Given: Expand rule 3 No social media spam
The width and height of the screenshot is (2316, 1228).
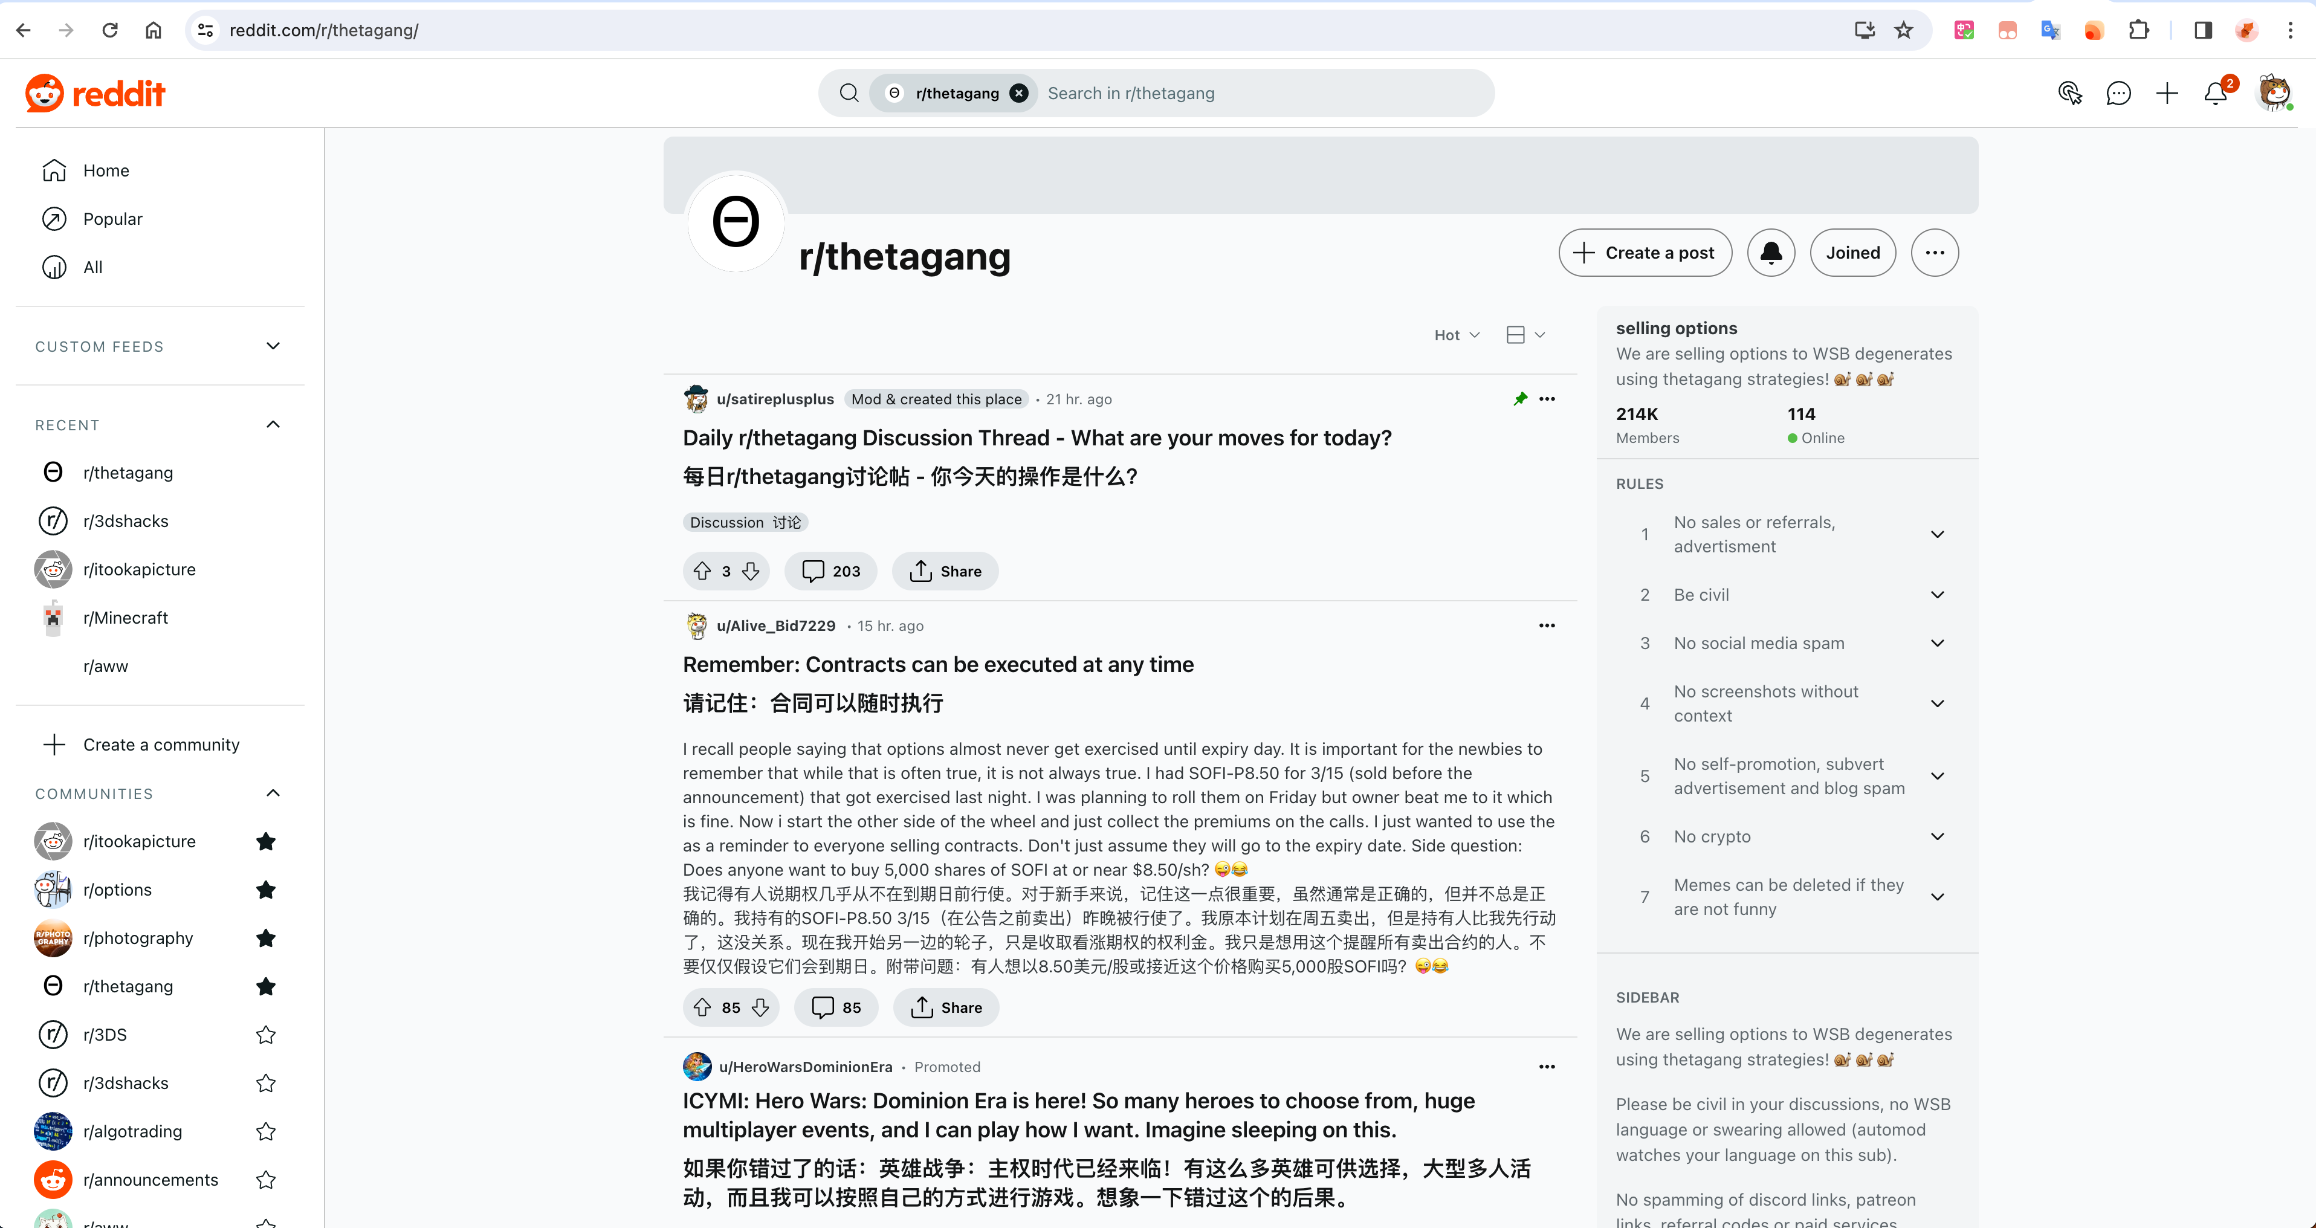Looking at the screenshot, I should pos(1938,643).
